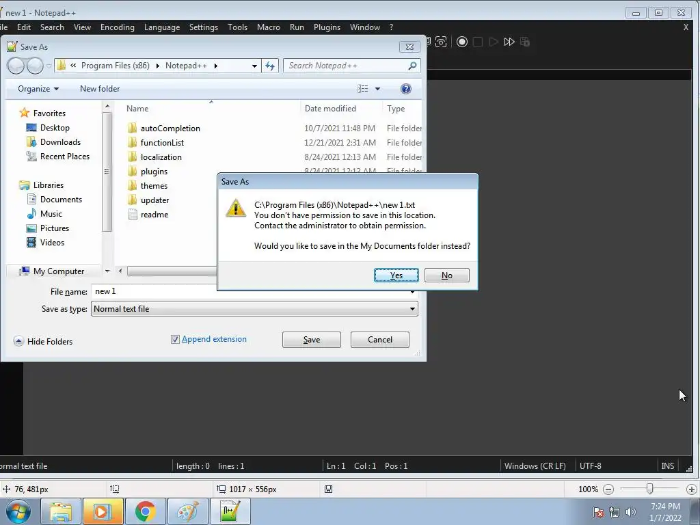The image size is (700, 525).
Task: Open Windows Explorer from the taskbar
Action: point(61,511)
